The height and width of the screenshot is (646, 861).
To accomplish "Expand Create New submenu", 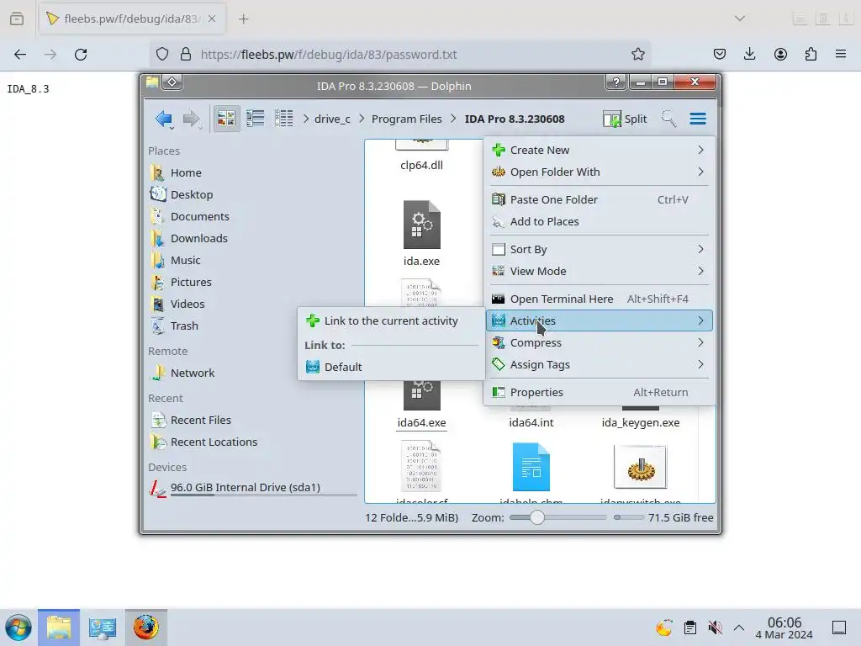I will pos(599,150).
